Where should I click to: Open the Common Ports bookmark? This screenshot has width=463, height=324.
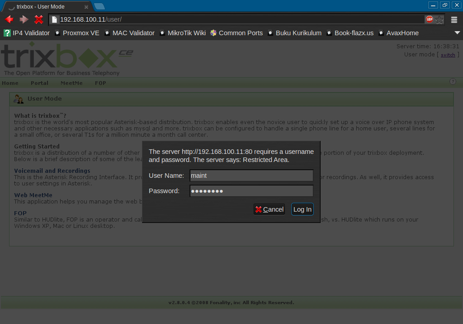[236, 33]
